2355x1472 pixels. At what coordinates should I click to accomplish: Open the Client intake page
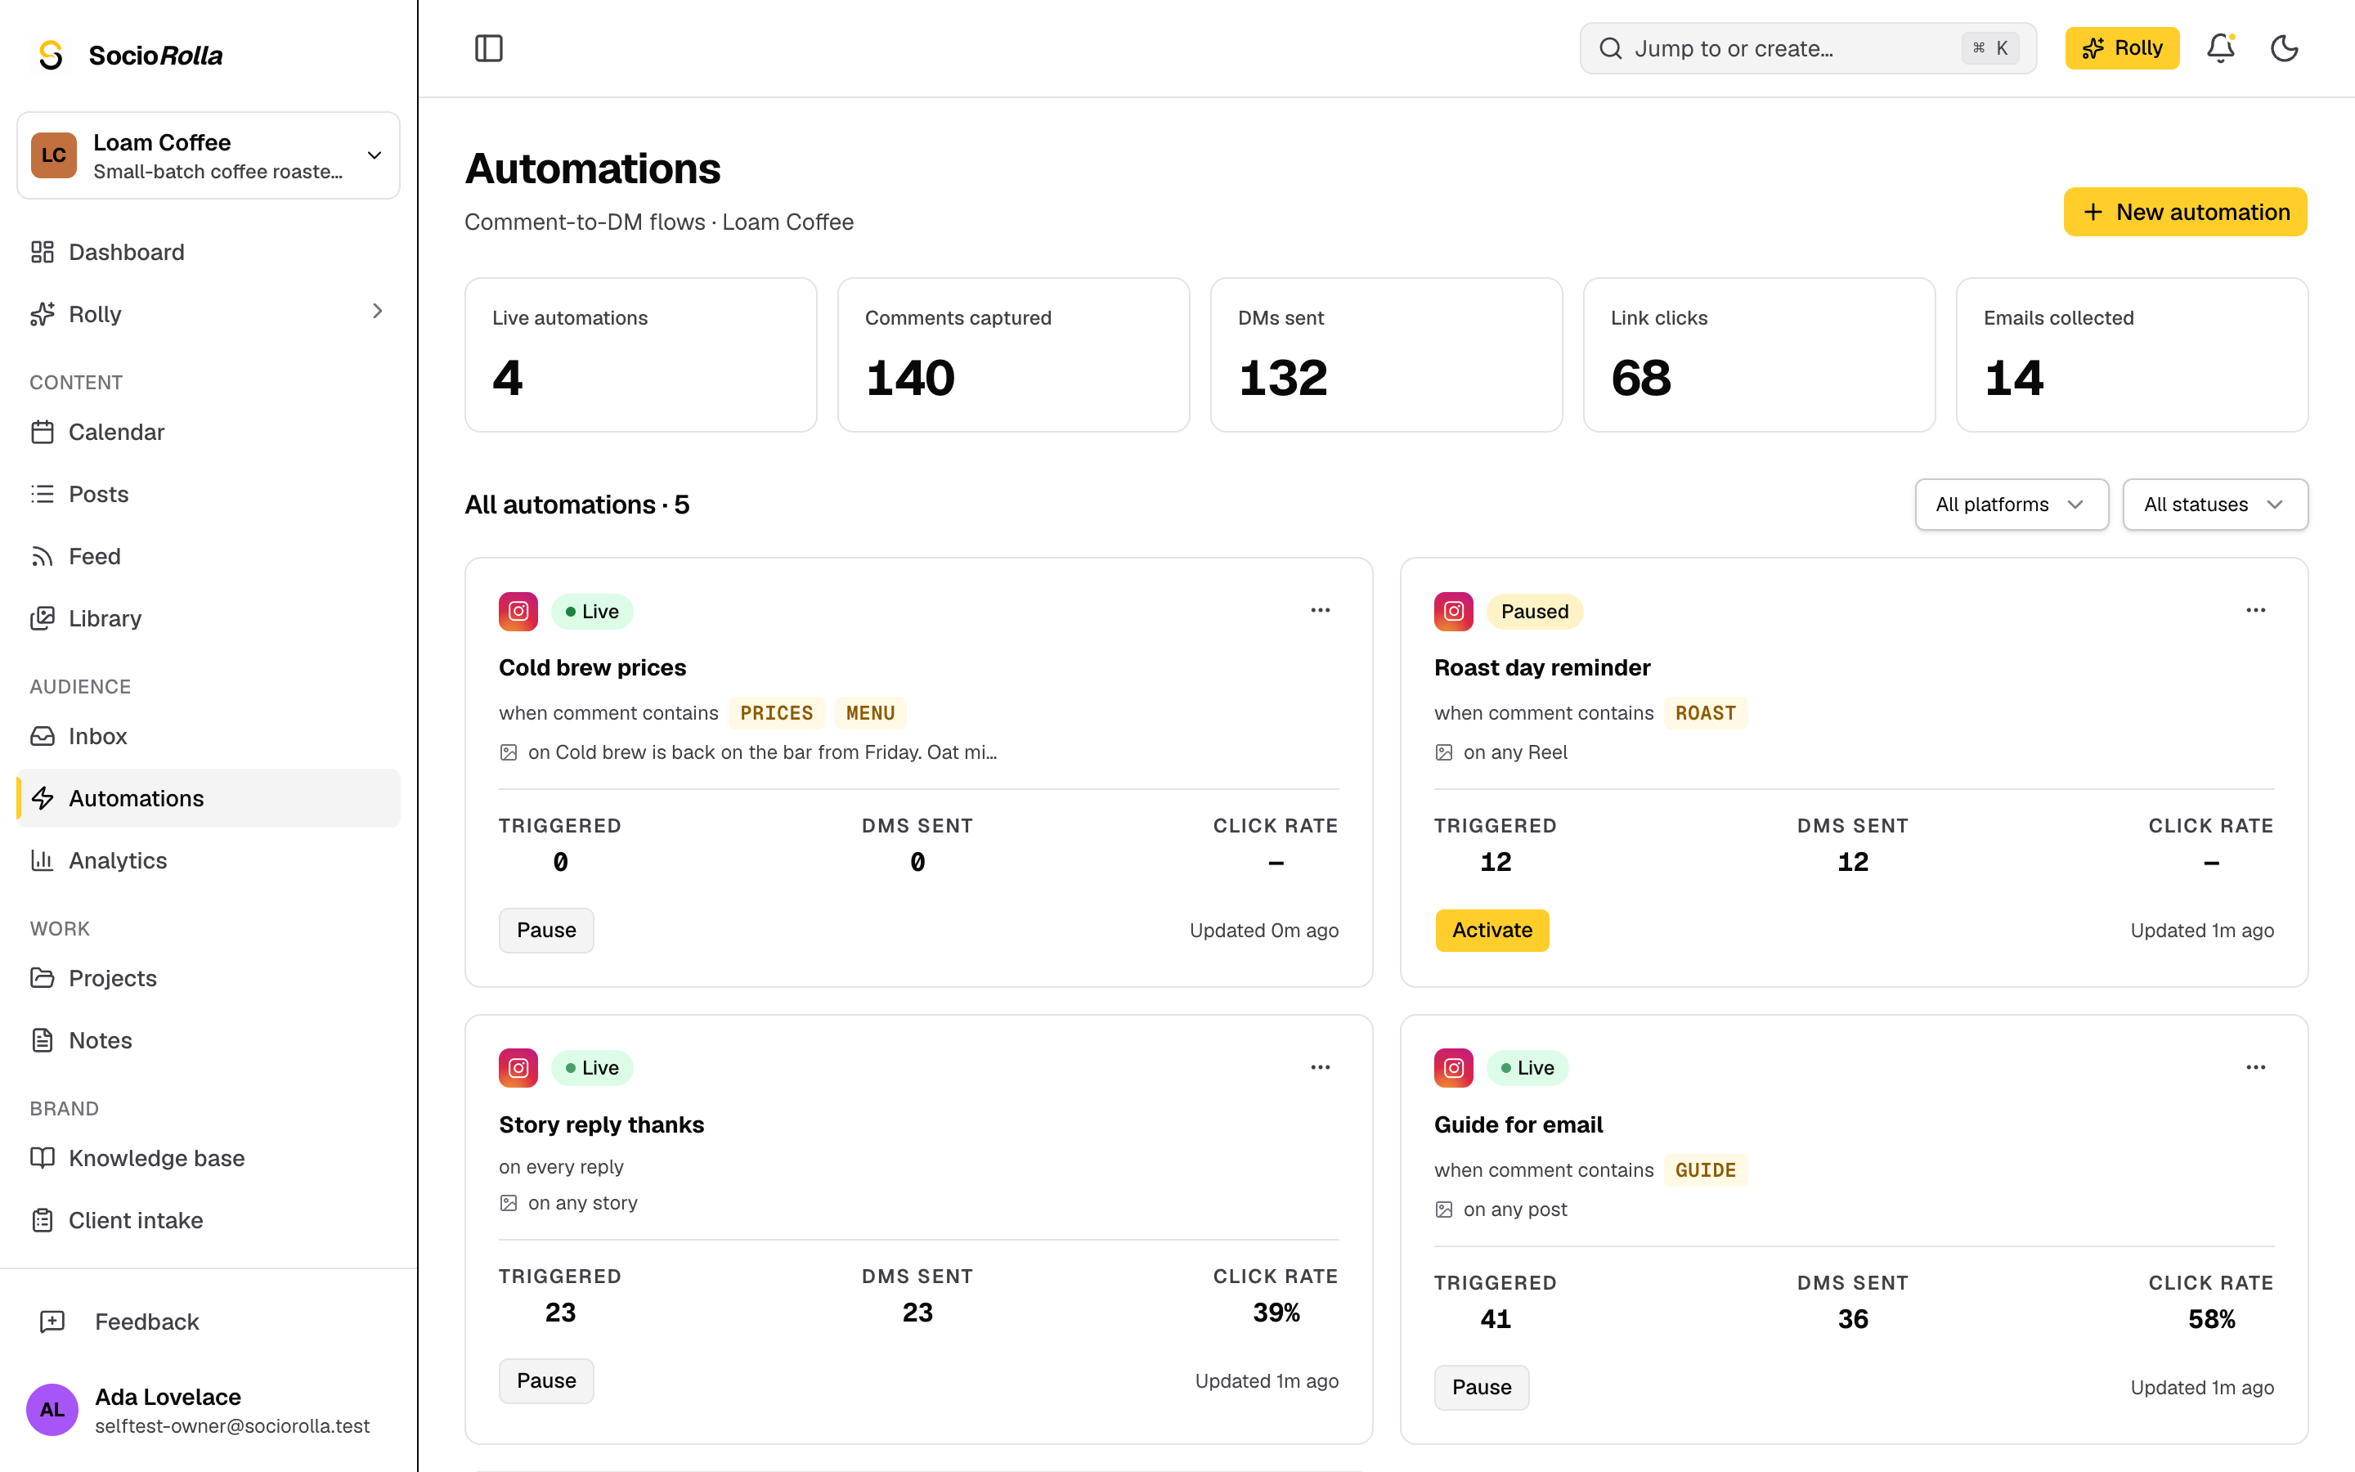209,1221
